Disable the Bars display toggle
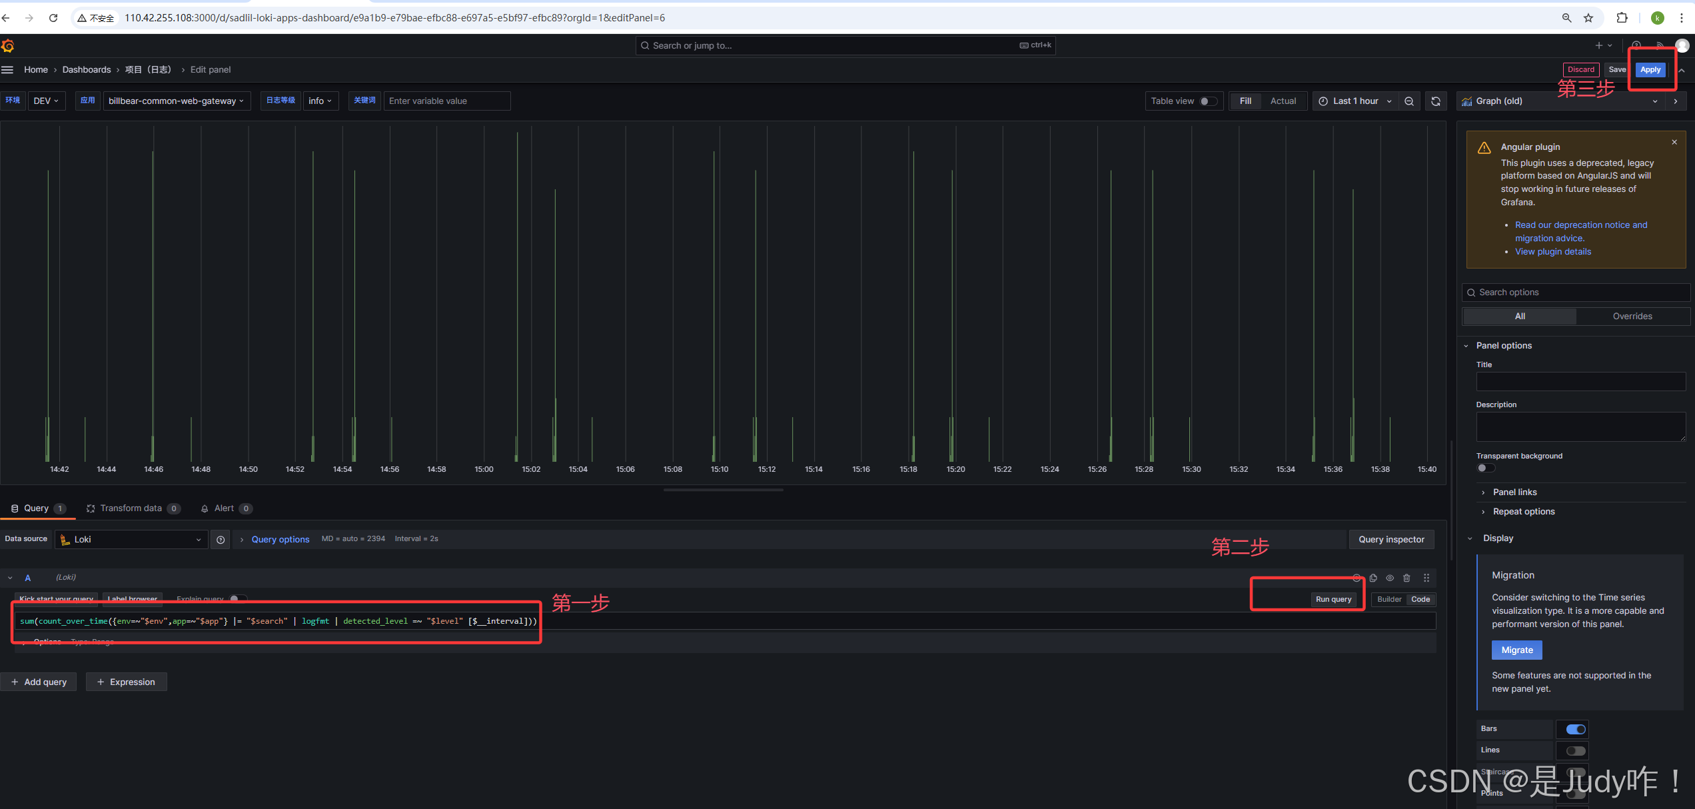 tap(1575, 729)
